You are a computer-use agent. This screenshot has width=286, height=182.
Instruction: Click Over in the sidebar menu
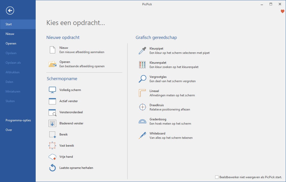9,130
